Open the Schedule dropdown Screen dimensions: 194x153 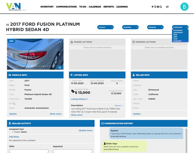(x=130, y=27)
